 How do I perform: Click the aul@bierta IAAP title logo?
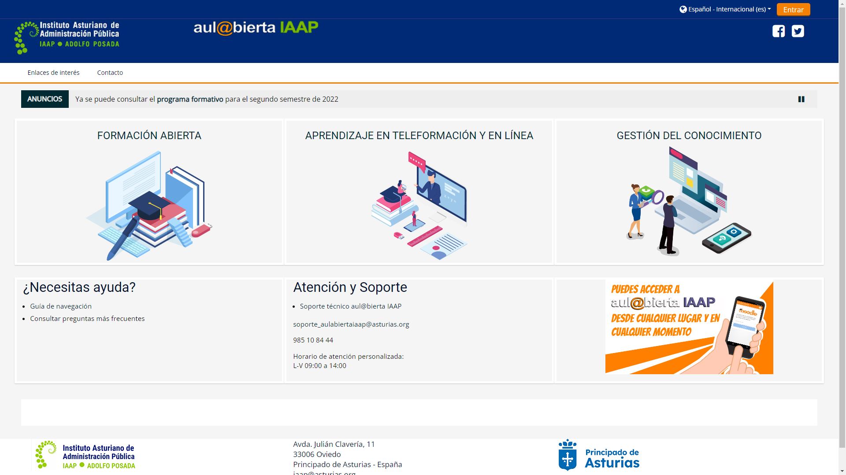point(256,28)
